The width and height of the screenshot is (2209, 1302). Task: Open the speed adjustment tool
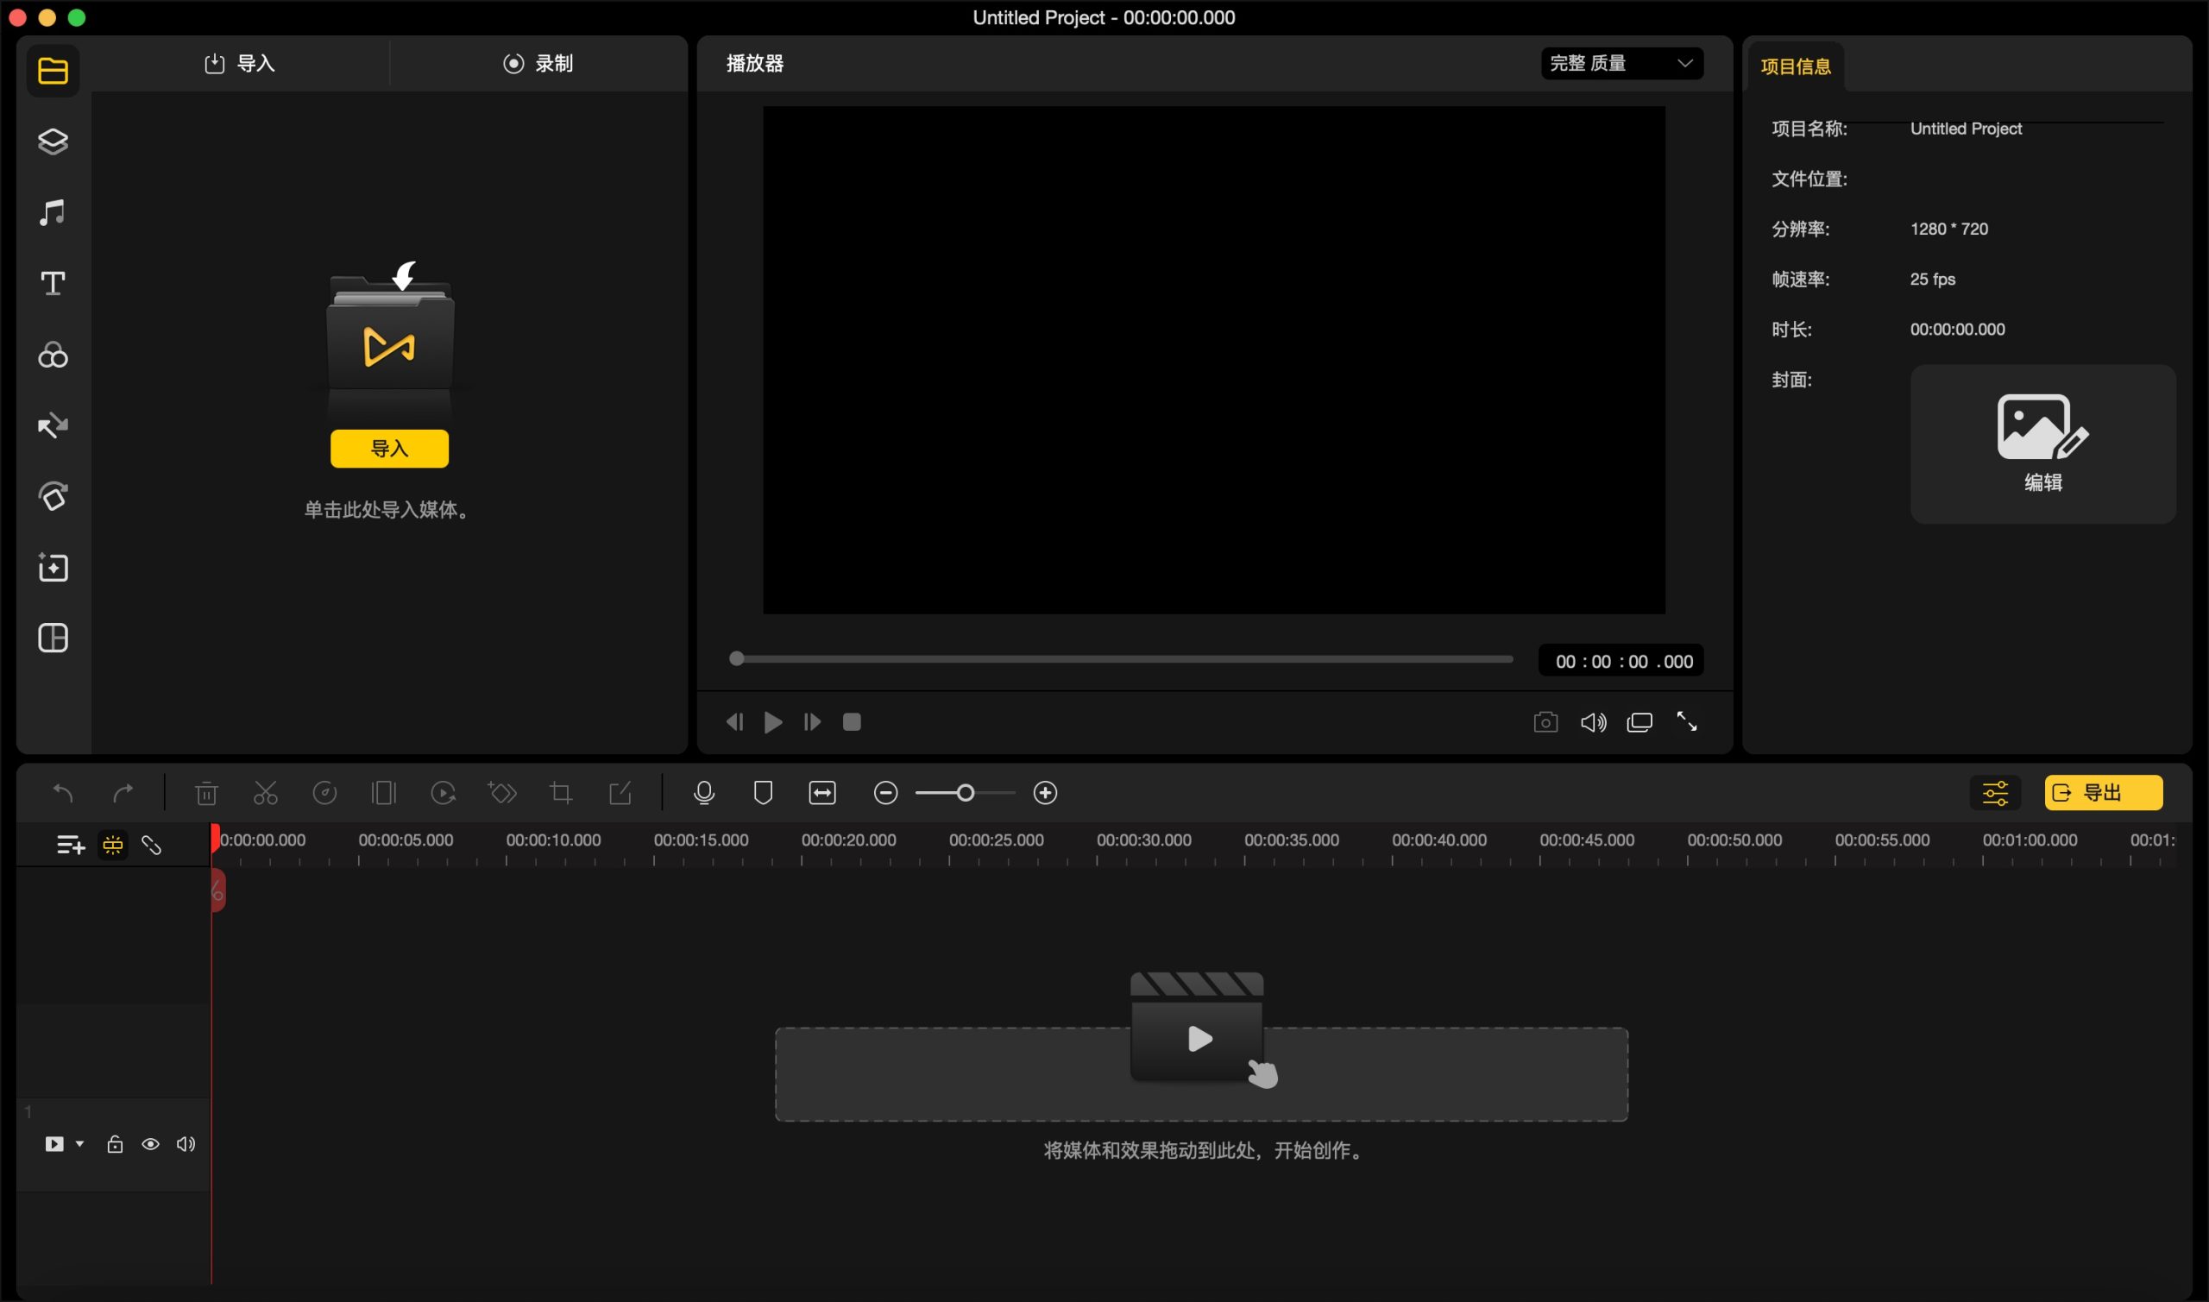(324, 793)
